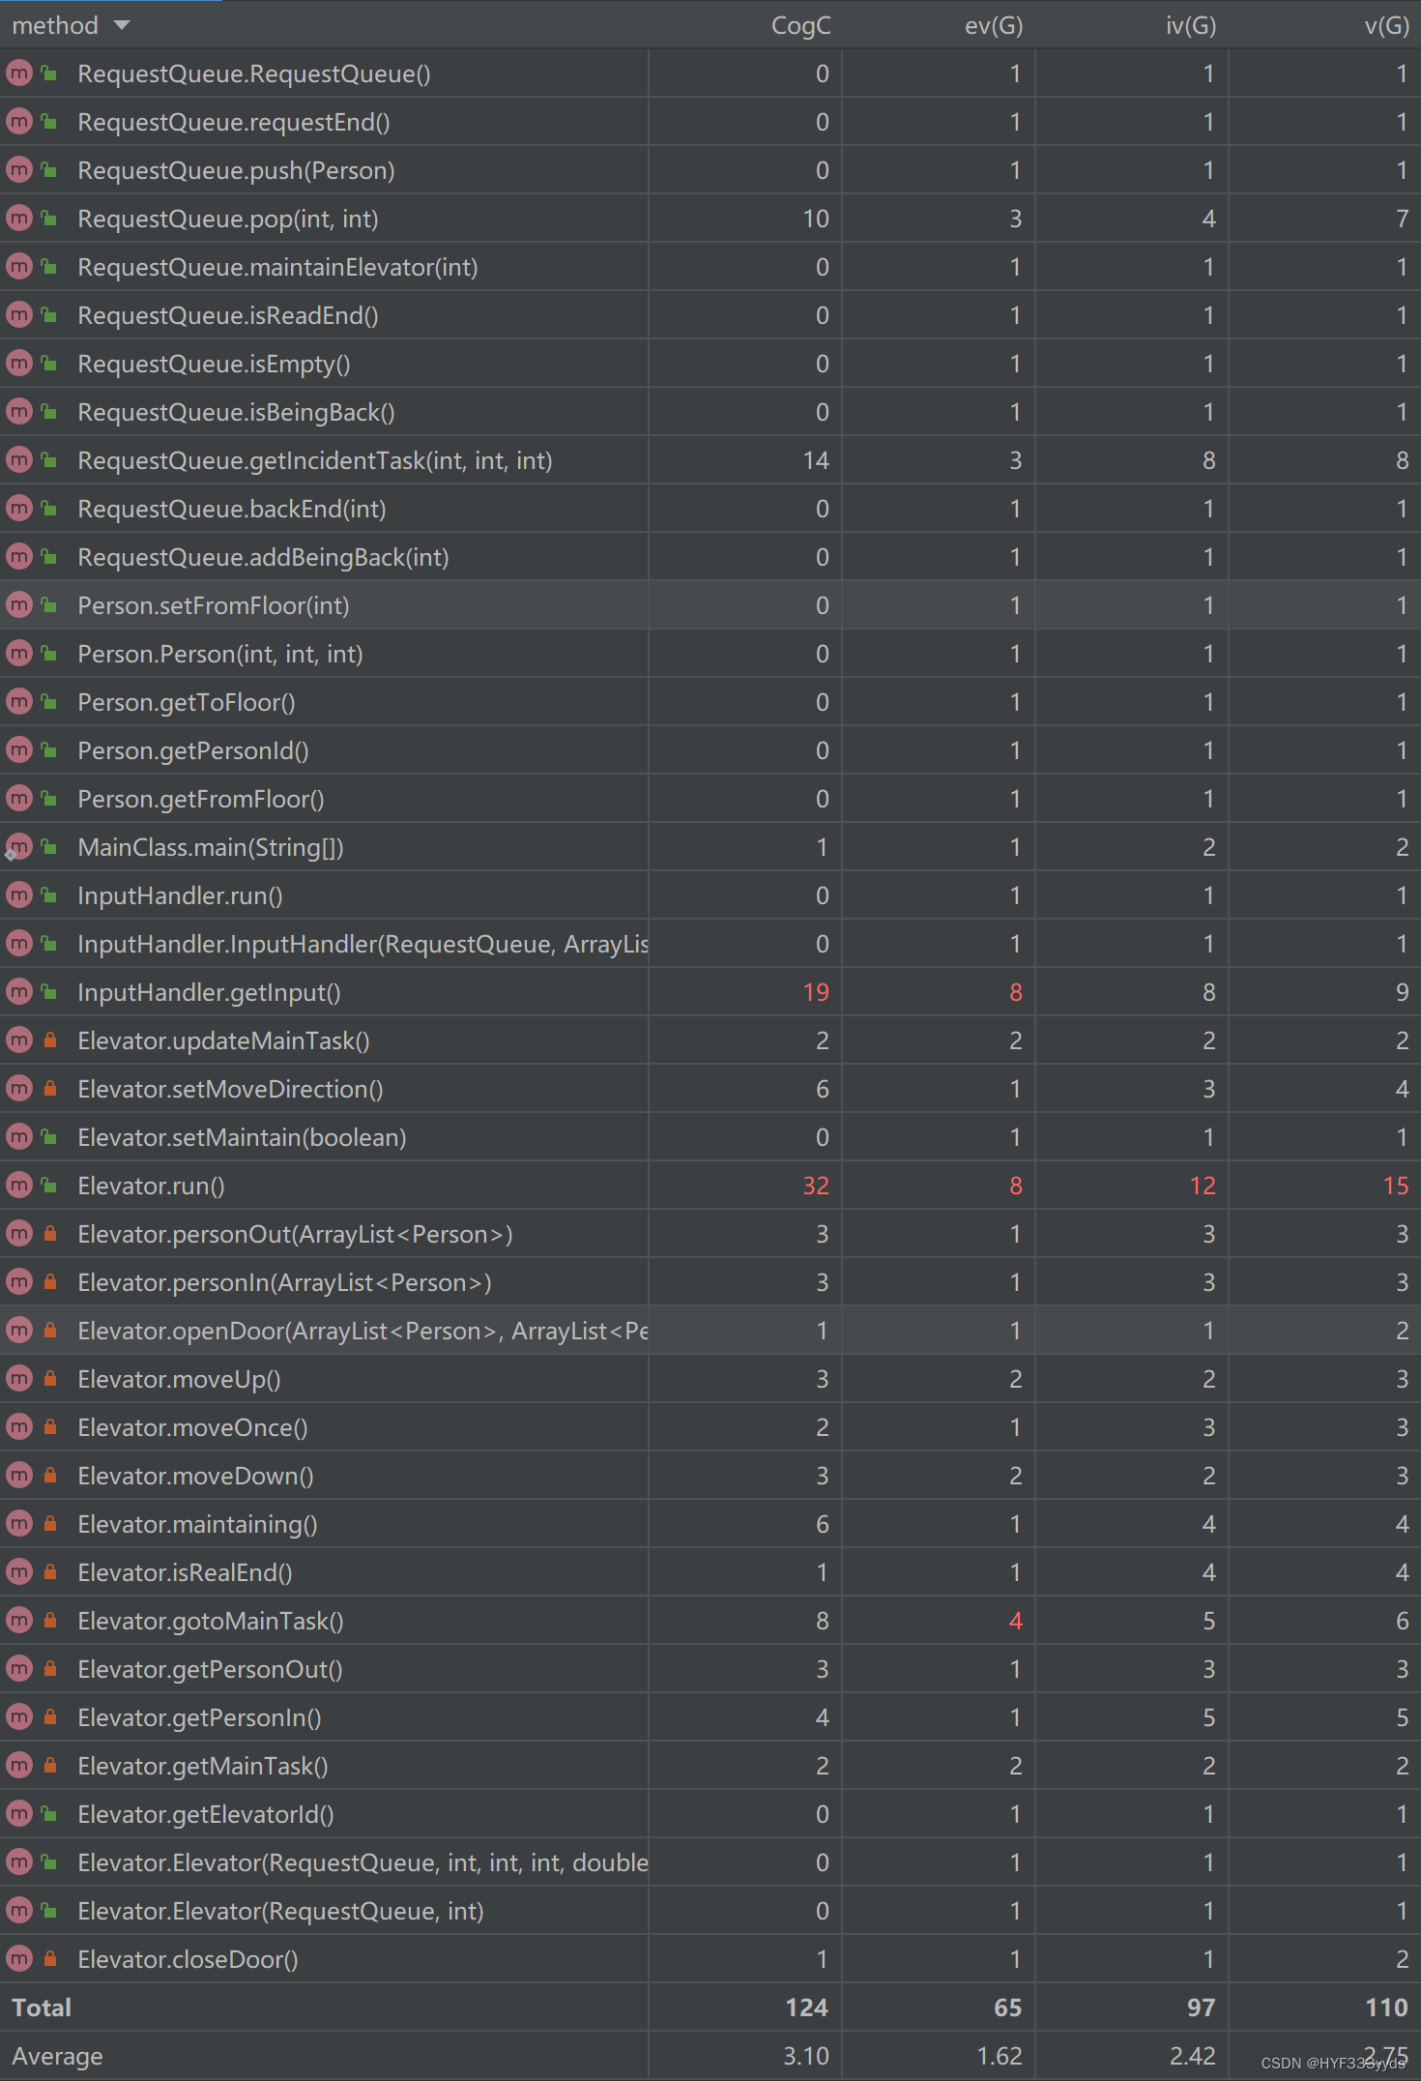Select the InputHandler.InputHandler constructor row

[710, 944]
